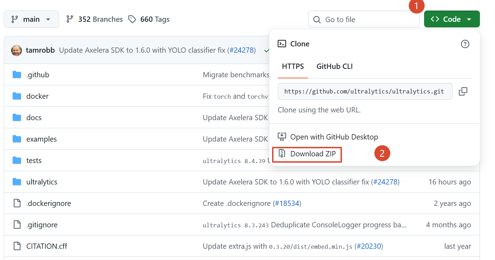Click Download ZIP

coord(312,154)
